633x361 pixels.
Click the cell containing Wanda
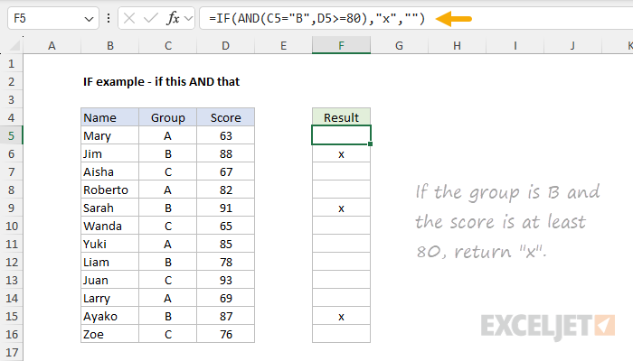[109, 226]
